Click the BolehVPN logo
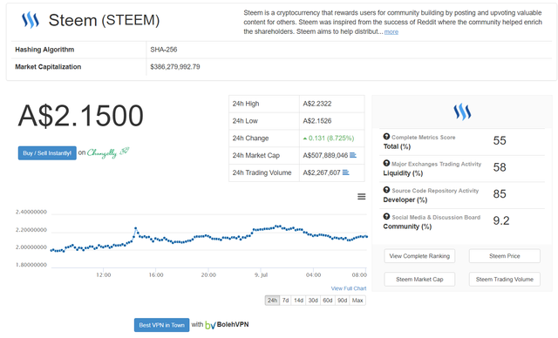 [227, 324]
